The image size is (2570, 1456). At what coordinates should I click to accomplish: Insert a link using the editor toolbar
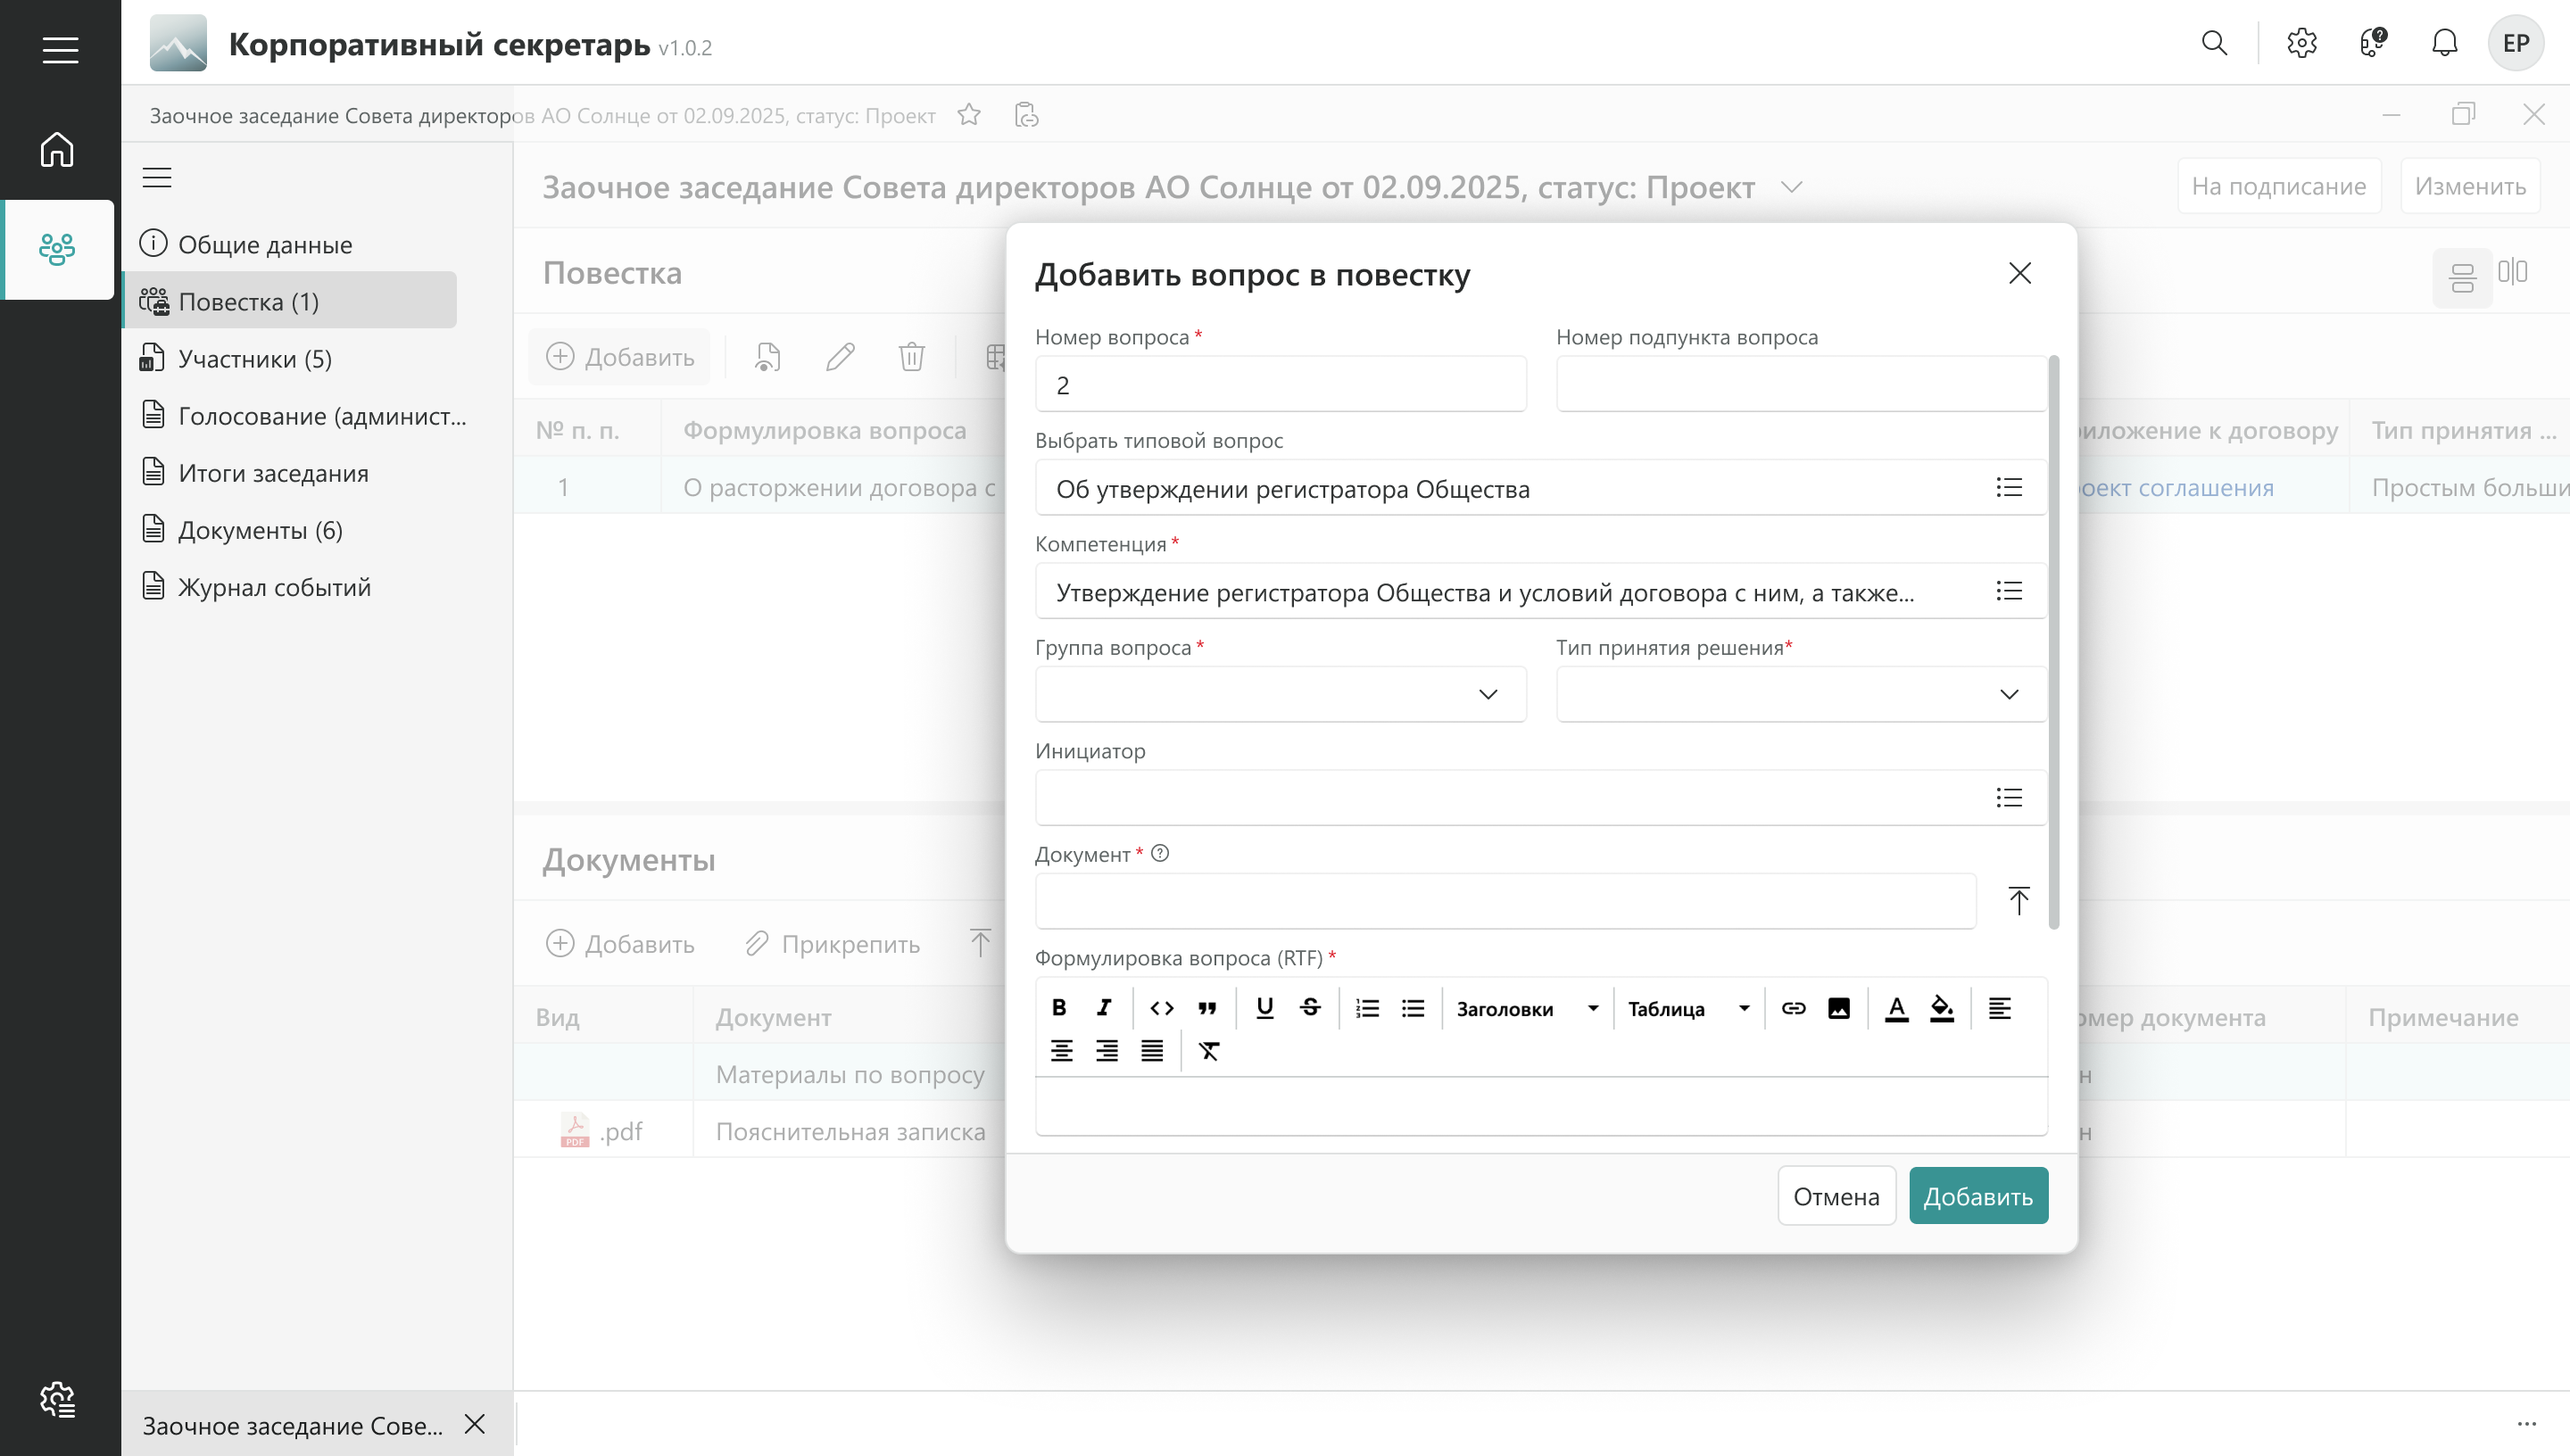click(1793, 1008)
